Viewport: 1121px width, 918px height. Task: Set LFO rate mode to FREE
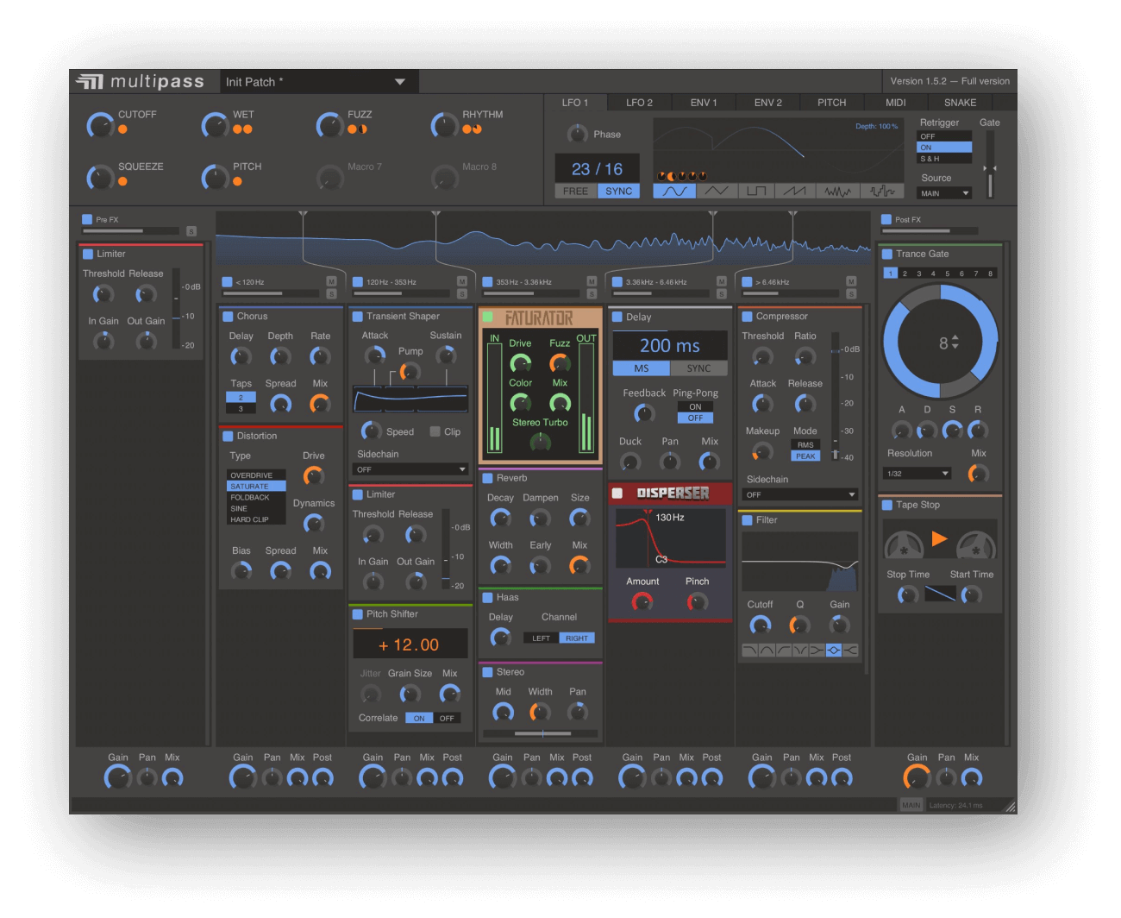click(x=575, y=192)
